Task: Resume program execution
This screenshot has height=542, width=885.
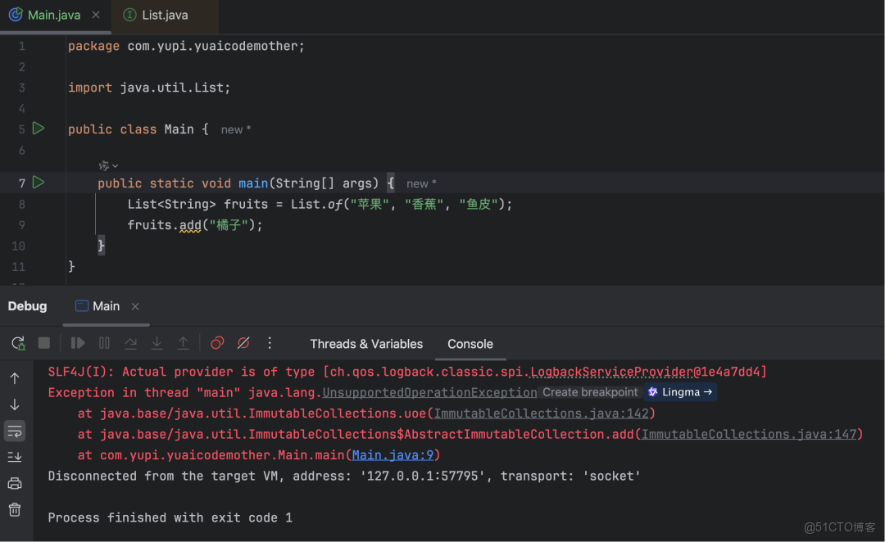Action: click(77, 343)
